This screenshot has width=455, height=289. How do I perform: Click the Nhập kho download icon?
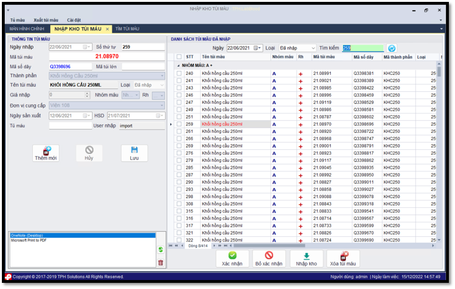click(306, 256)
